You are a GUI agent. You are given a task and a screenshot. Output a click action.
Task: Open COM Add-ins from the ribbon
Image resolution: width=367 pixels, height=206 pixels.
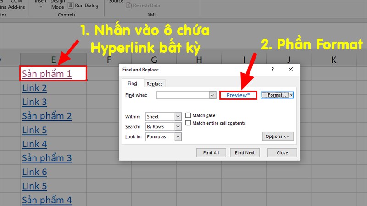17,5
